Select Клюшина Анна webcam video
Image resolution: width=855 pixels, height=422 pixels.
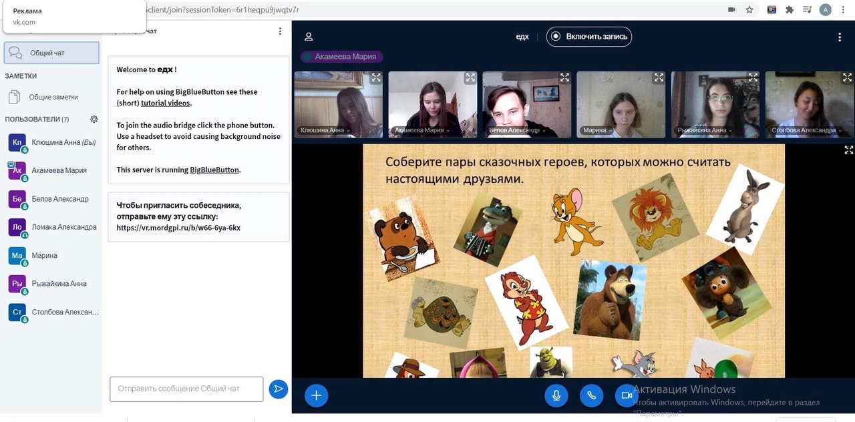pos(339,104)
